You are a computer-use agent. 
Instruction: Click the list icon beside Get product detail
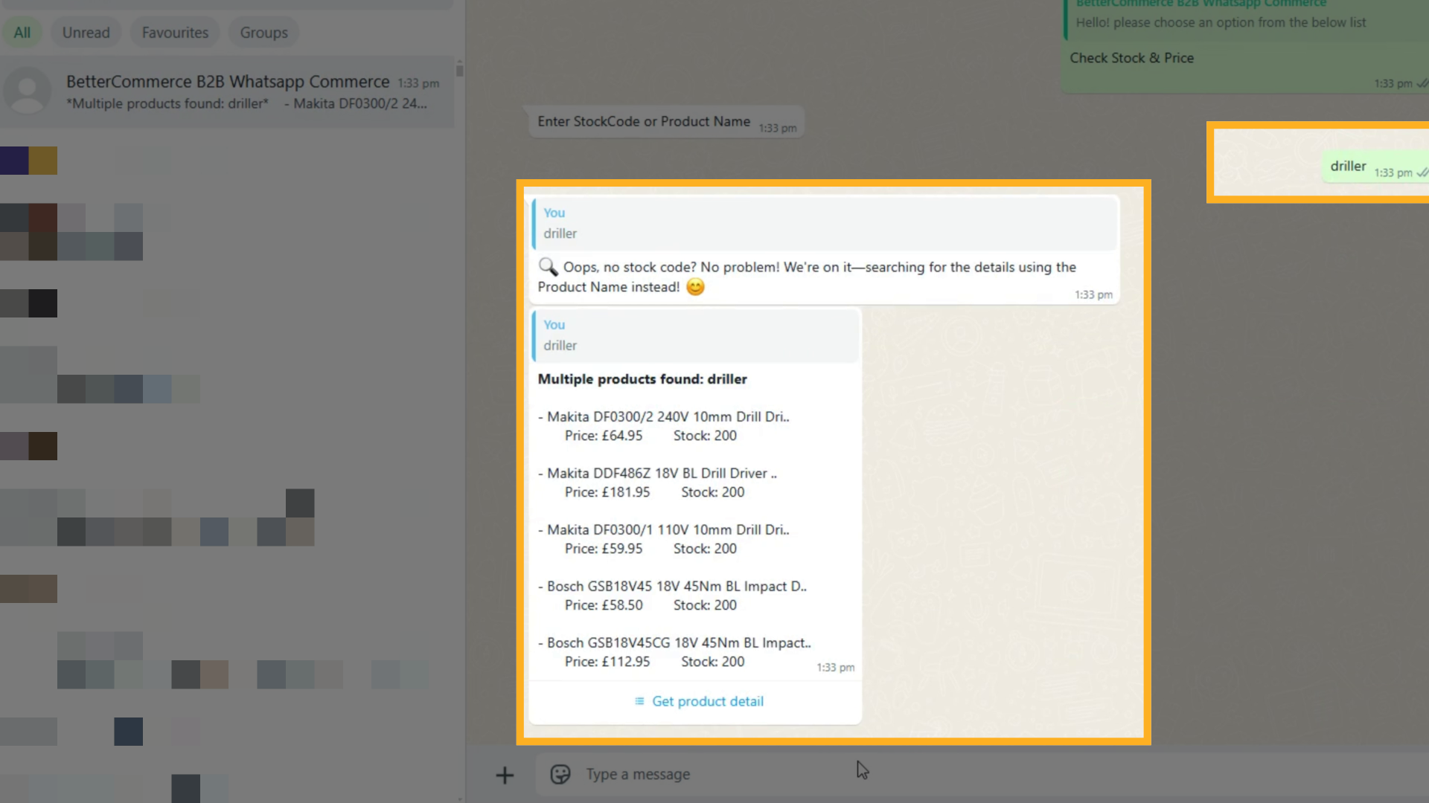tap(639, 701)
